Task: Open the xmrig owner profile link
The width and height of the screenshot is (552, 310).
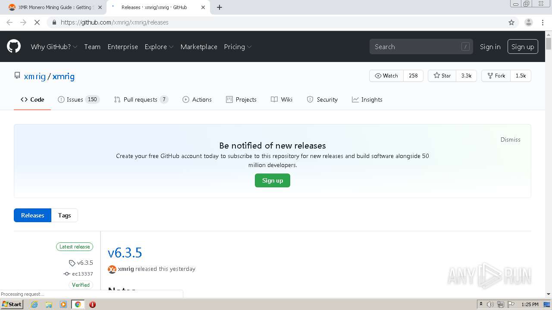Action: click(35, 76)
